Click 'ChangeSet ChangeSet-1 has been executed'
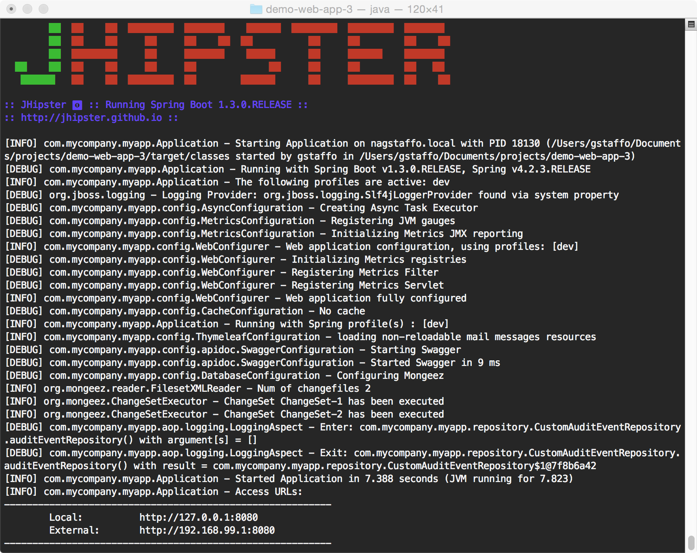The width and height of the screenshot is (697, 553). pyautogui.click(x=334, y=401)
